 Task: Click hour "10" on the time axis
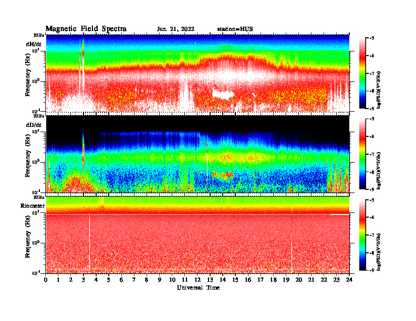[172, 280]
